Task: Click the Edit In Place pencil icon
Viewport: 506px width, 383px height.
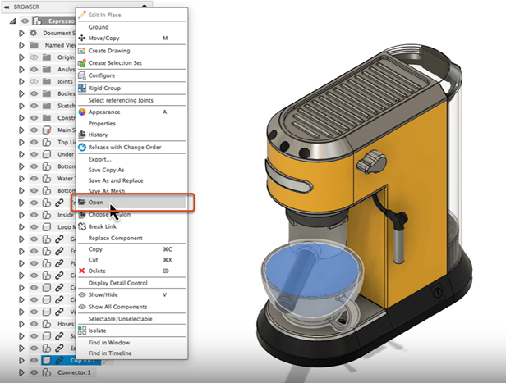Action: tap(82, 15)
